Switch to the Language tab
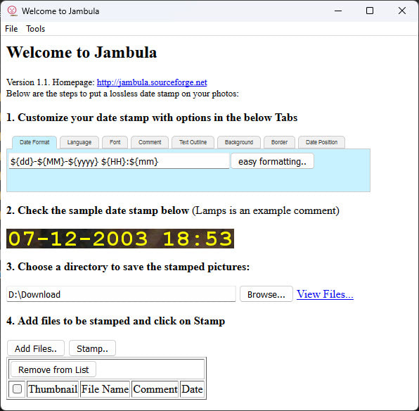 (x=79, y=142)
